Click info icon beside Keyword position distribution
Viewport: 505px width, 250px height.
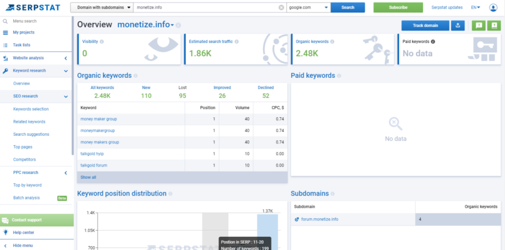170,194
